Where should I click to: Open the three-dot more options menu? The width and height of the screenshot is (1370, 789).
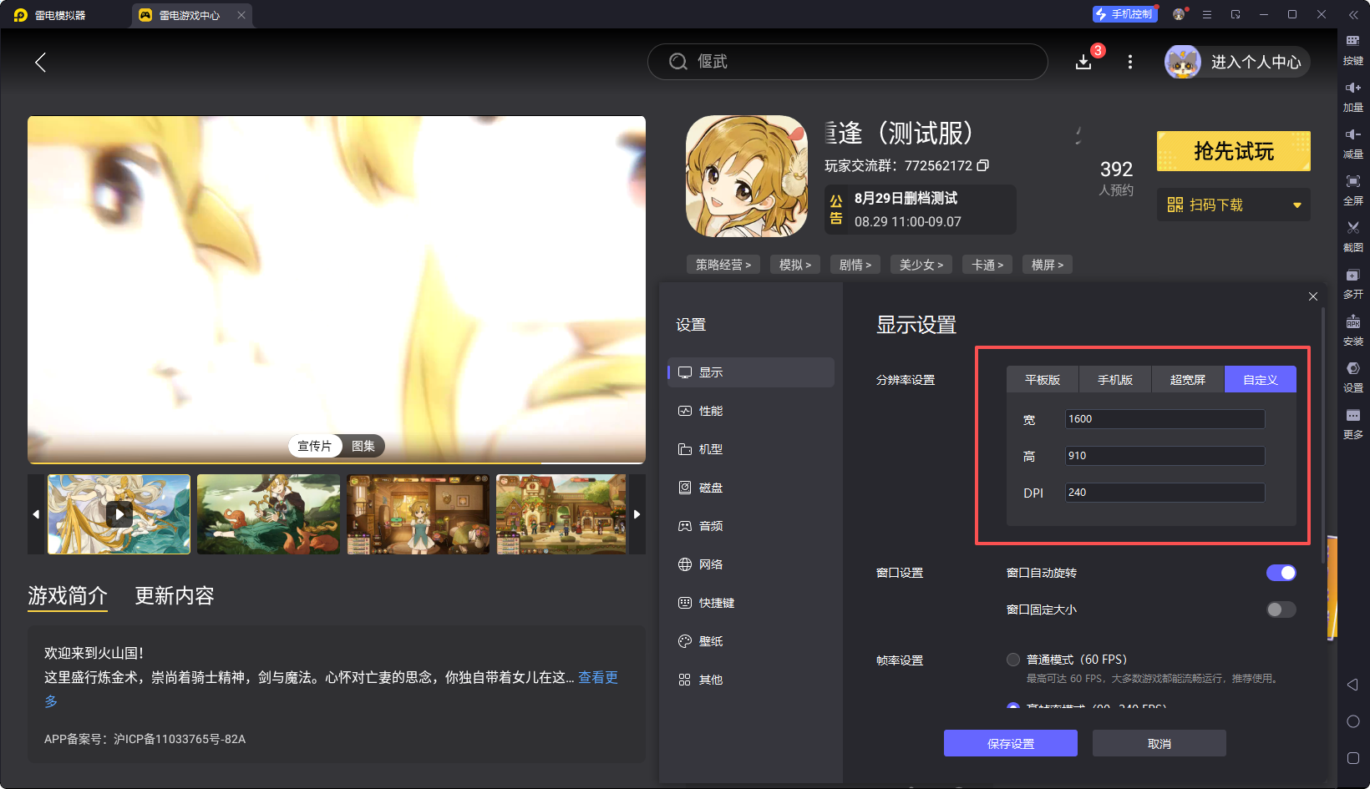tap(1130, 62)
